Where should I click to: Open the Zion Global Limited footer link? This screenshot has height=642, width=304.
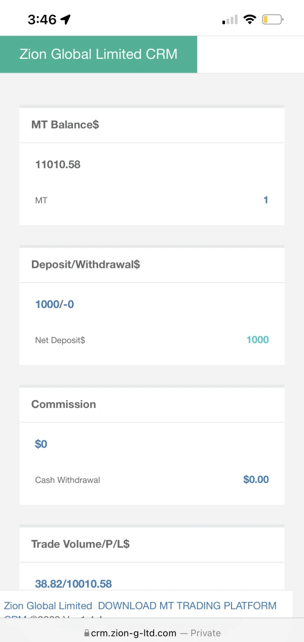click(x=48, y=605)
